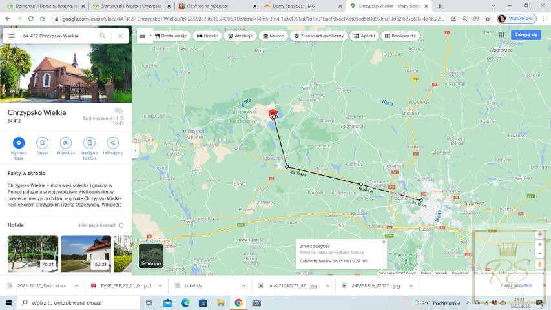Open the hotel thumbnail priced 76 zł
This screenshot has height=310, width=551.
point(33,253)
